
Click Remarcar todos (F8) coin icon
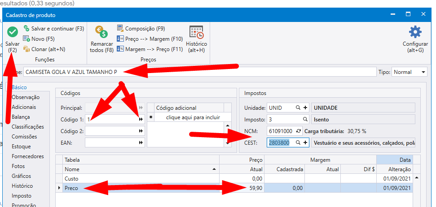coord(101,32)
